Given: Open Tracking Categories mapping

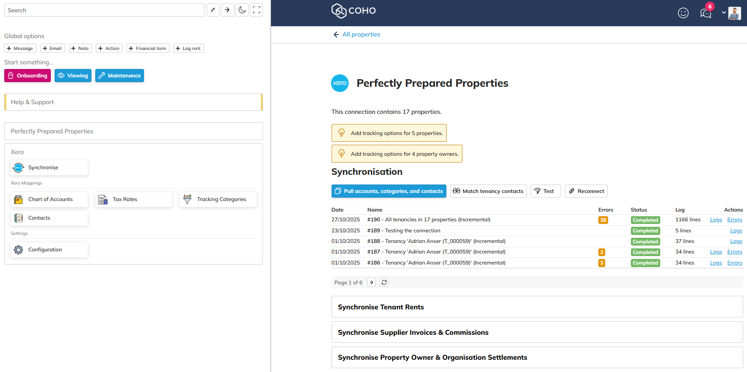Looking at the screenshot, I should click(218, 199).
